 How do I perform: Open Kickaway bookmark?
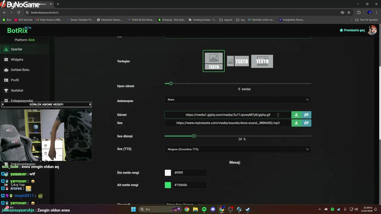click(171, 20)
